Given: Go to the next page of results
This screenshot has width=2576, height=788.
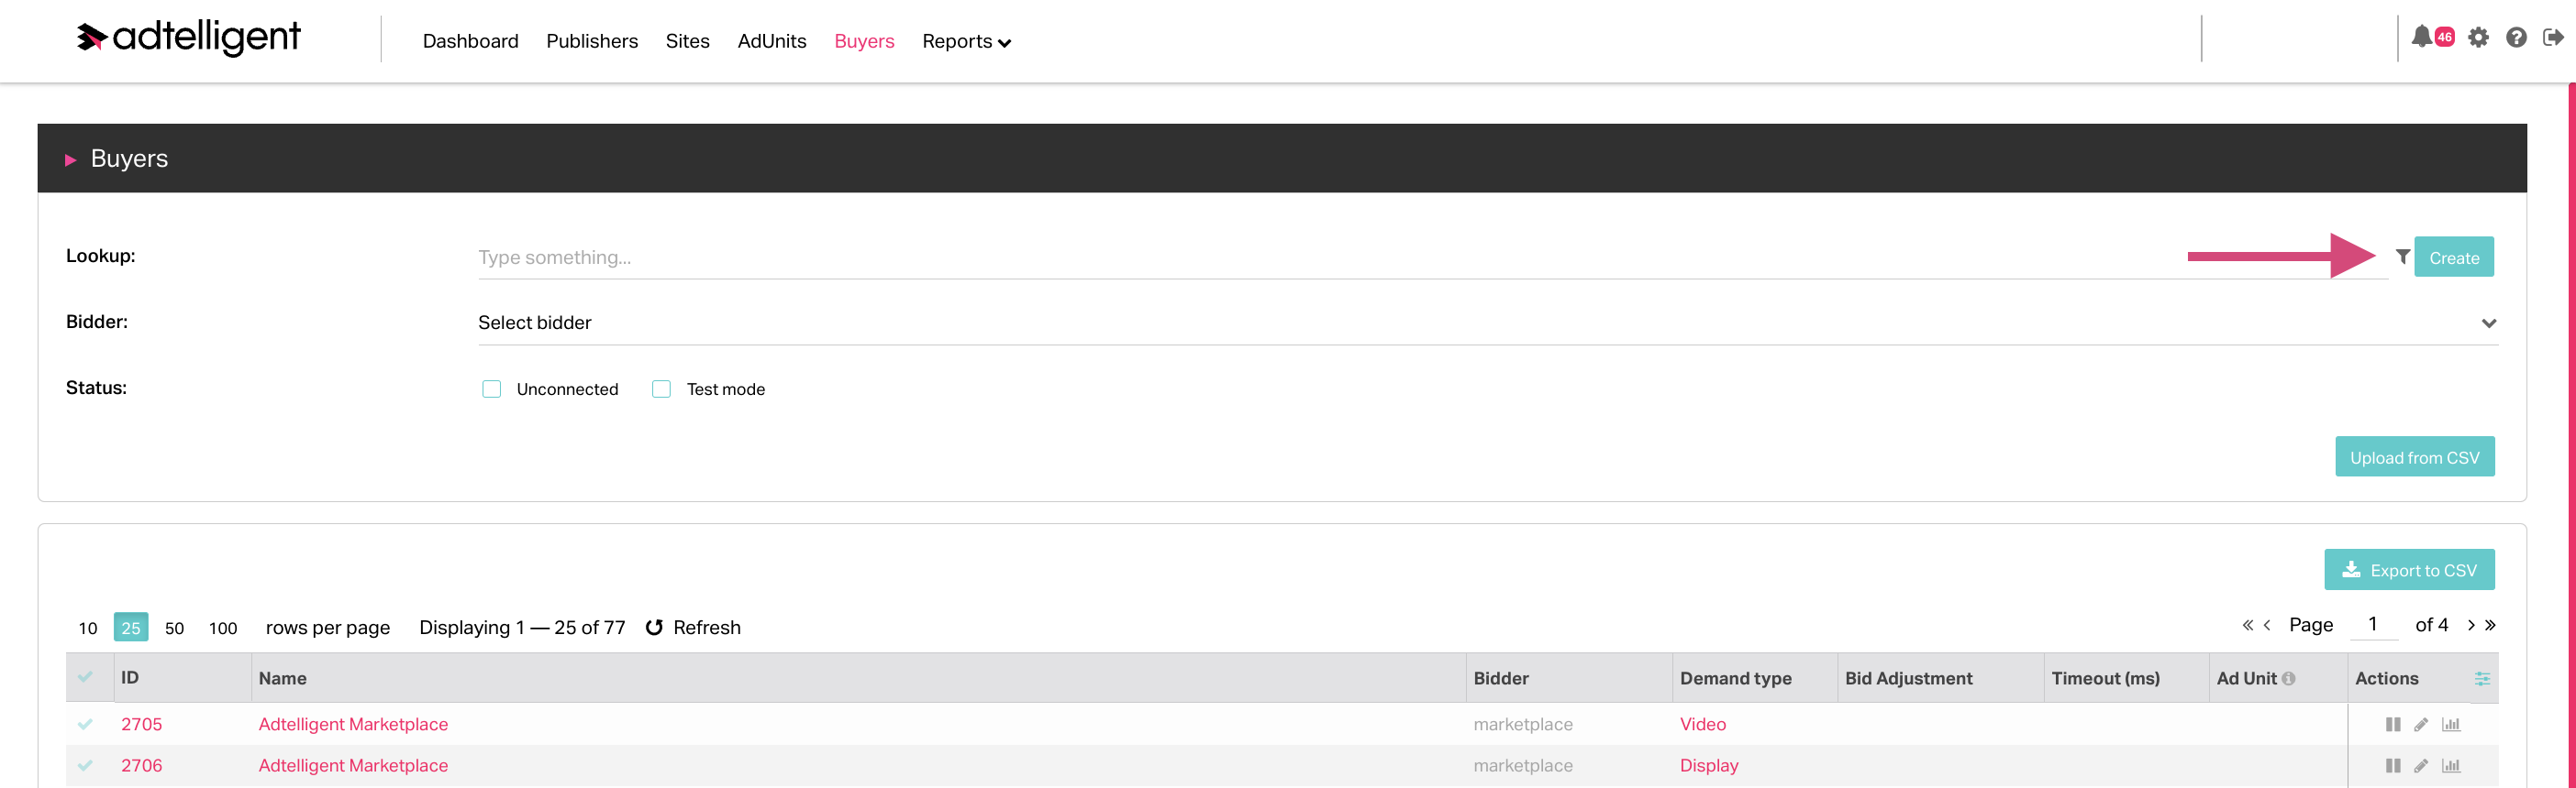Looking at the screenshot, I should 2471,625.
